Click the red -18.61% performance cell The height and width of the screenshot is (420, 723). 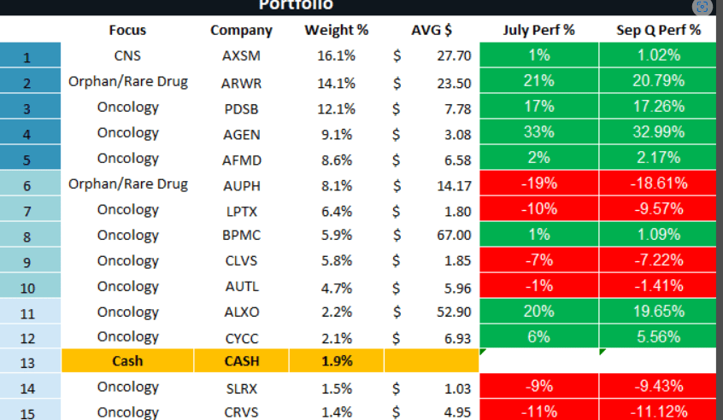pos(658,184)
